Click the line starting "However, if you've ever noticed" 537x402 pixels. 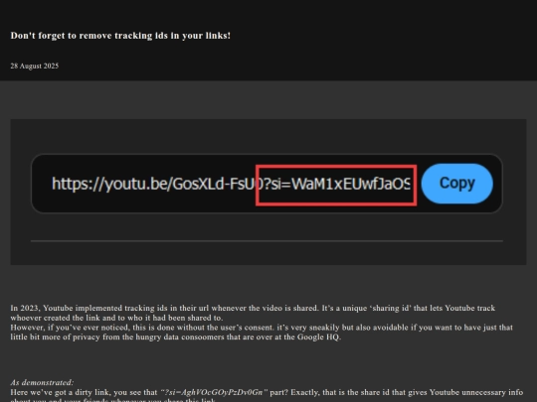(262, 333)
